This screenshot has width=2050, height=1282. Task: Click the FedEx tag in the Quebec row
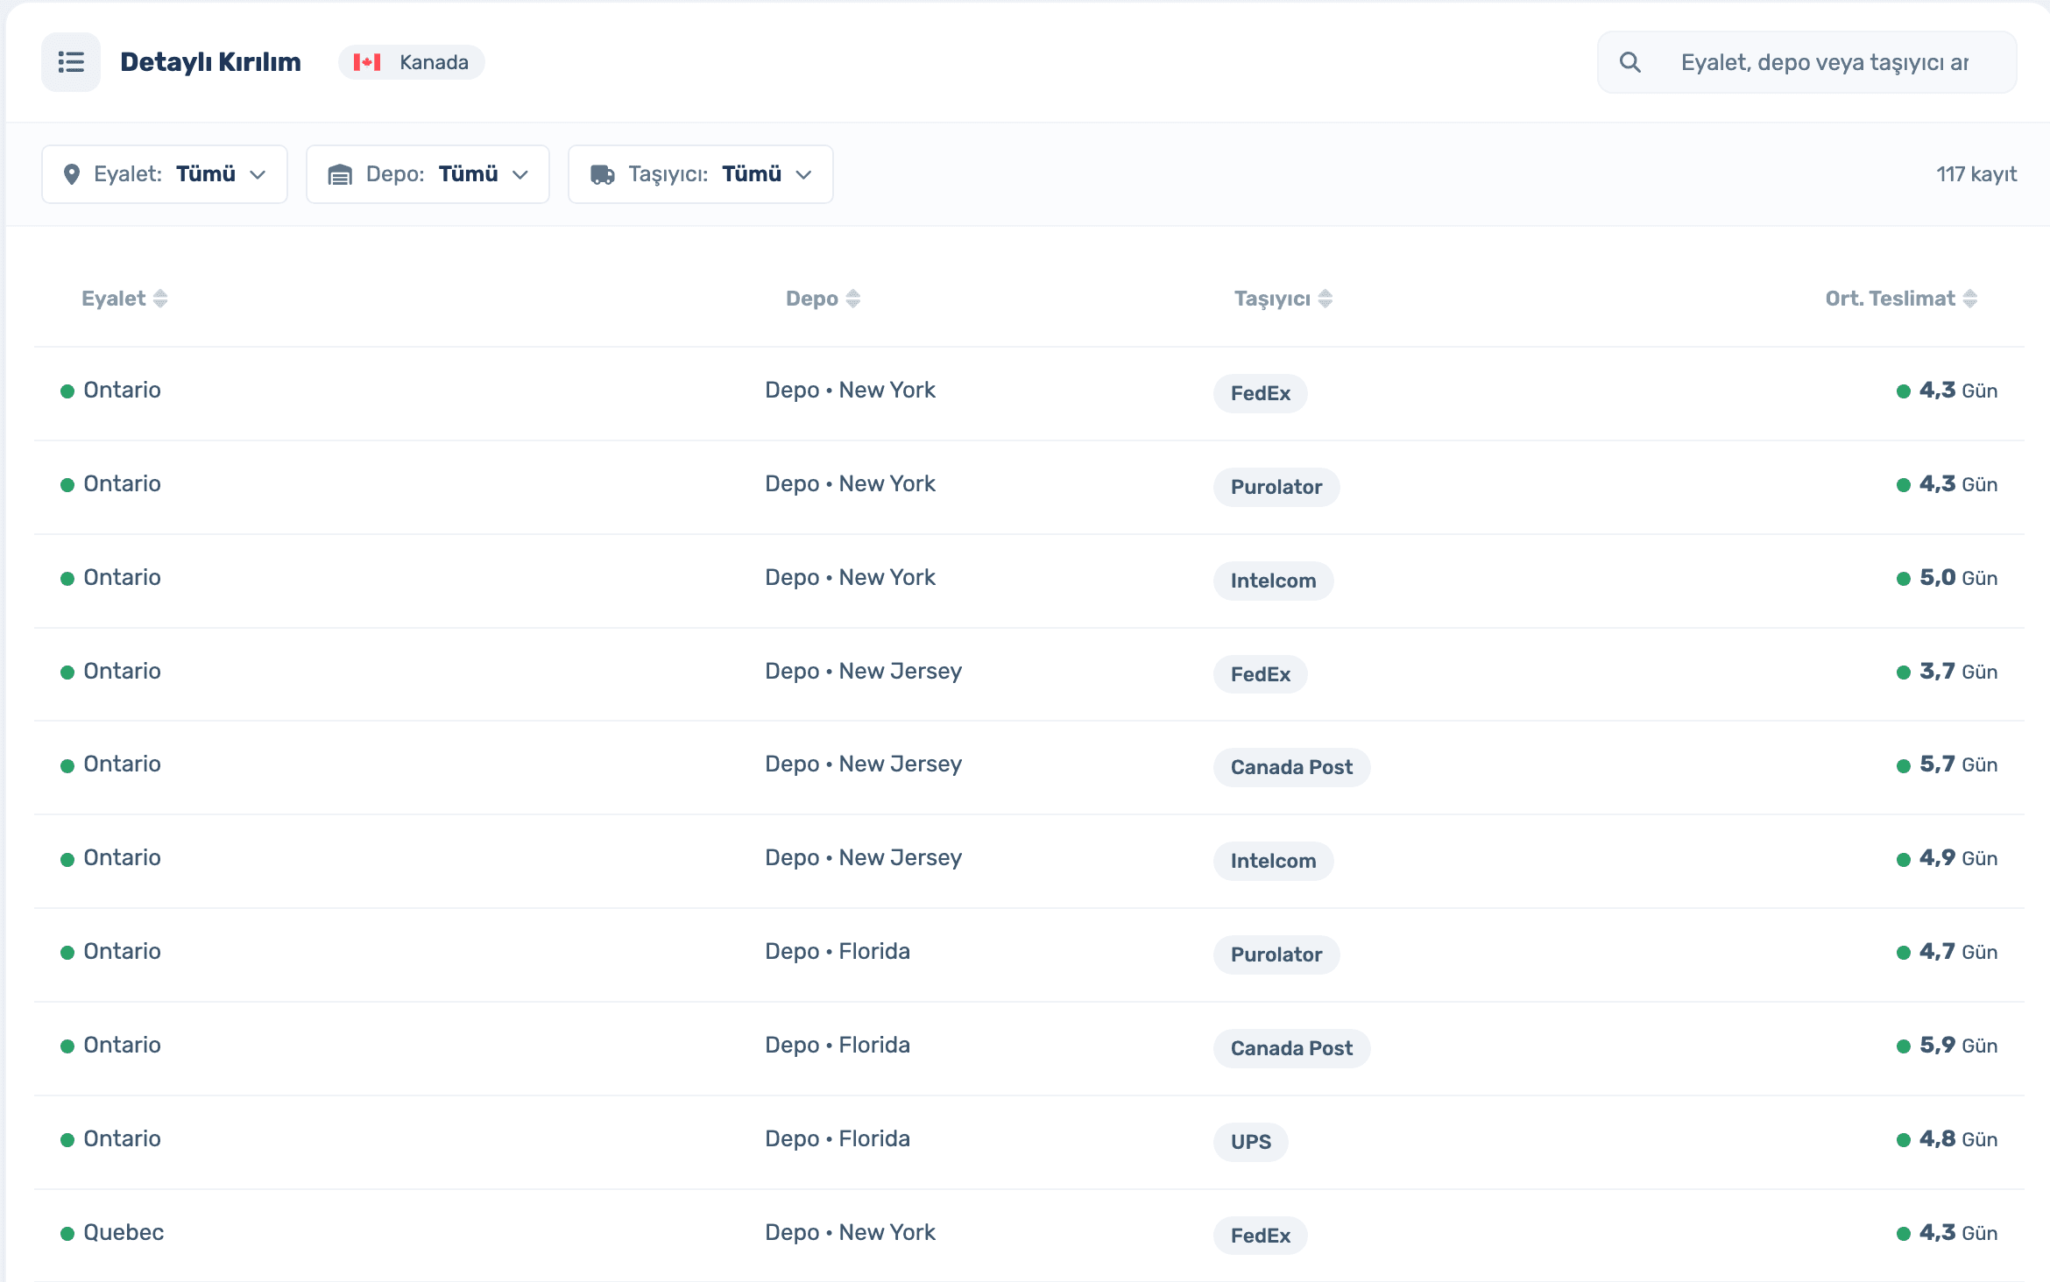1260,1236
